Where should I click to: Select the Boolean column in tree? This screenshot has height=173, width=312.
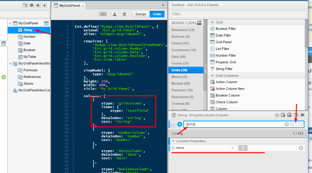point(29,50)
